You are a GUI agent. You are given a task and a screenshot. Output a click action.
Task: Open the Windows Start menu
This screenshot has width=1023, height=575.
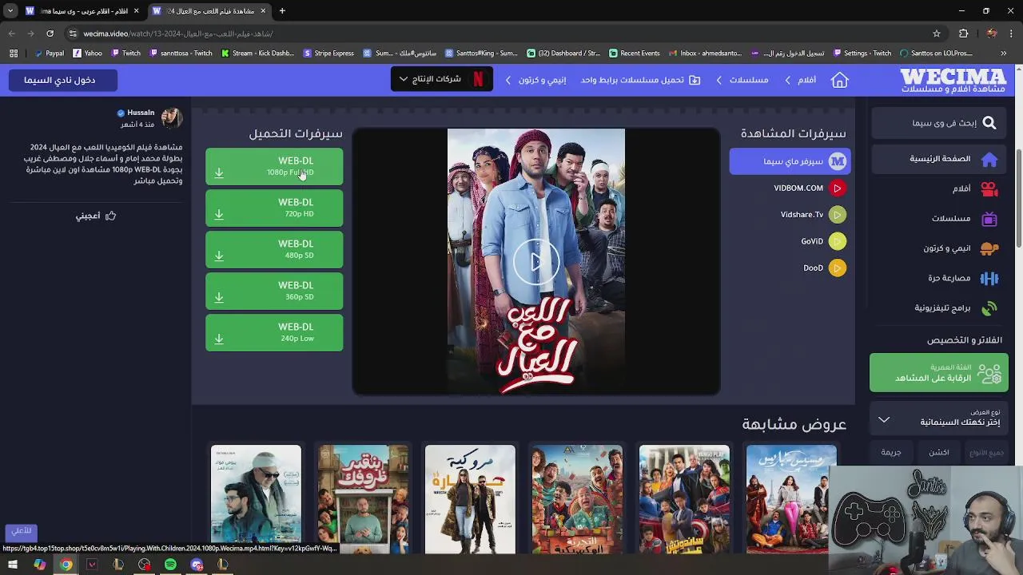pyautogui.click(x=13, y=565)
